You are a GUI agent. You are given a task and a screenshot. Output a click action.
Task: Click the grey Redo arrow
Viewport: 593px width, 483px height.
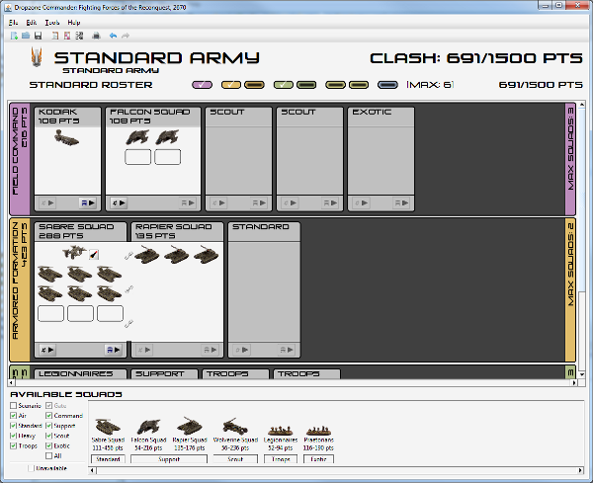coord(126,36)
